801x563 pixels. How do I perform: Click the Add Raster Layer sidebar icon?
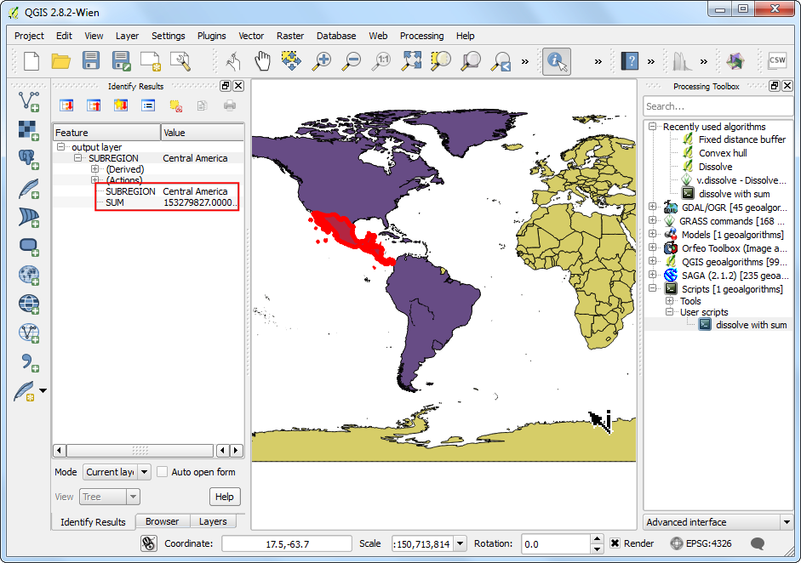coord(29,130)
